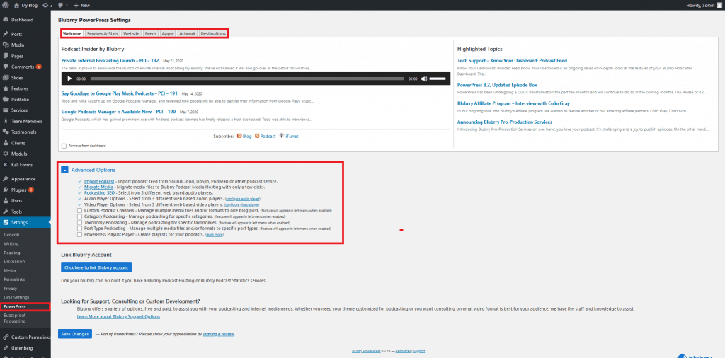Switch to the Welcome tab
725x358 pixels.
(72, 34)
